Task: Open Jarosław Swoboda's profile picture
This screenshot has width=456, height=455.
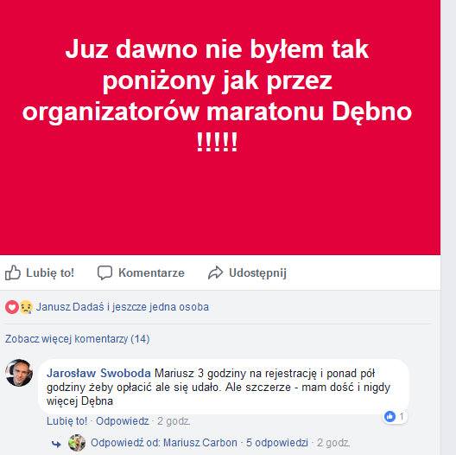Action: point(19,373)
